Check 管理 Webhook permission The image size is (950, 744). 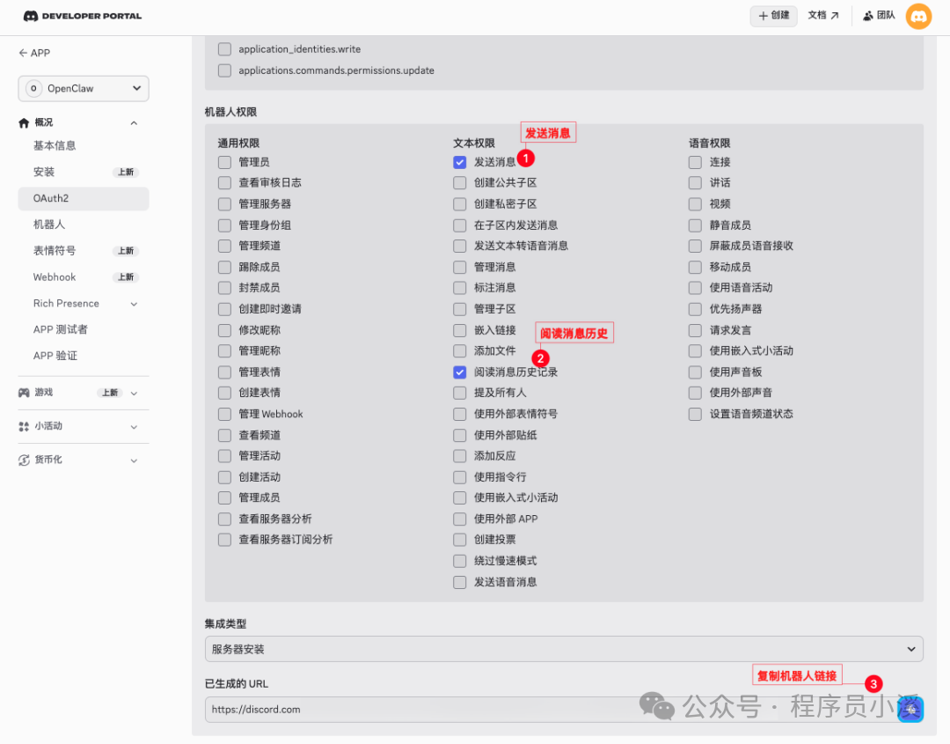225,414
